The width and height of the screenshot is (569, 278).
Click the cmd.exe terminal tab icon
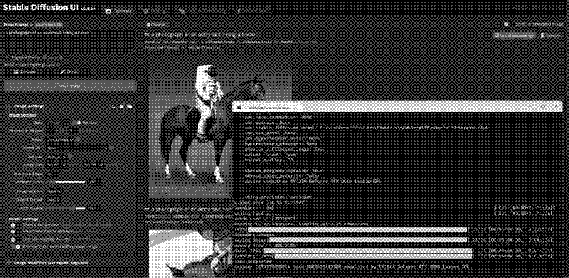[x=238, y=107]
